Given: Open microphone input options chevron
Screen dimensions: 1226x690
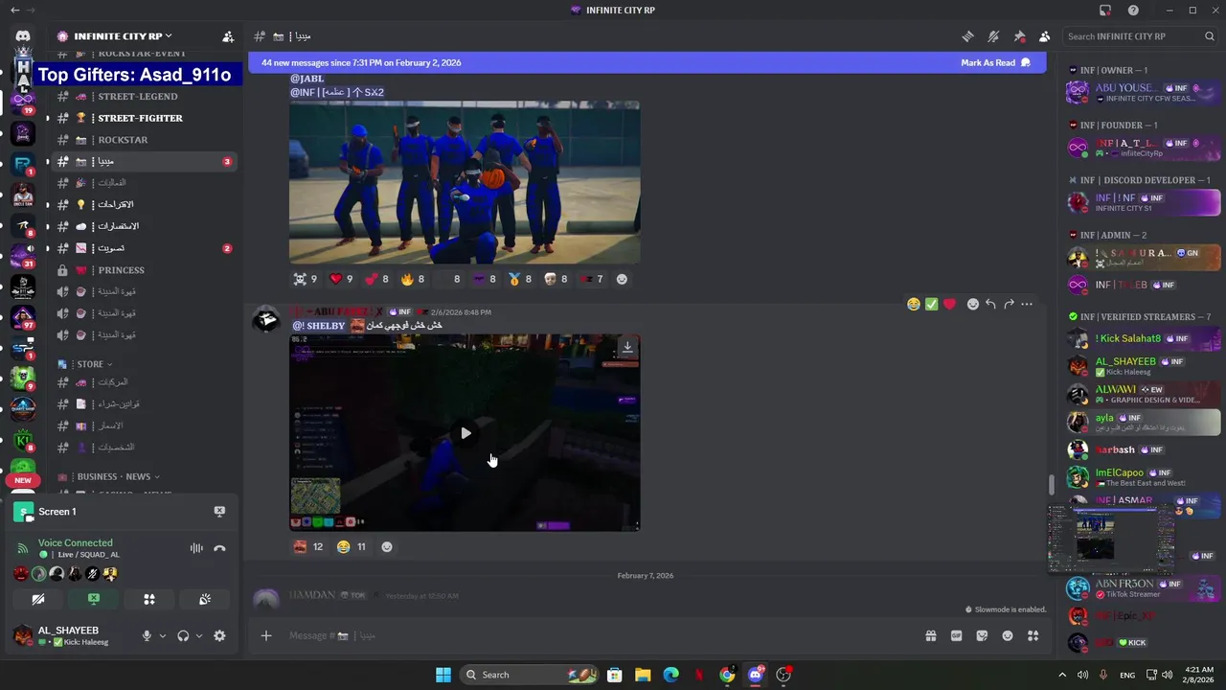Looking at the screenshot, I should 162,635.
